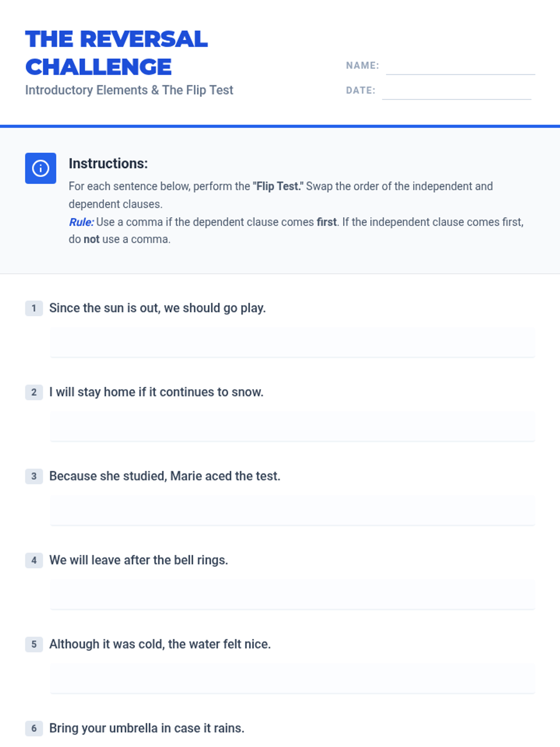
Task: Click the number 1 badge
Action: pos(34,308)
